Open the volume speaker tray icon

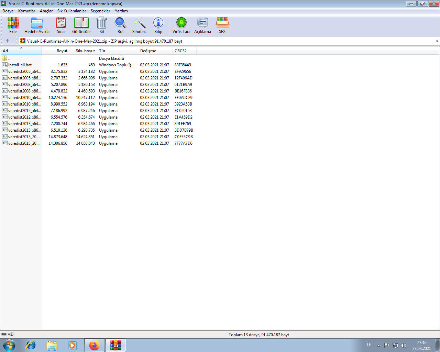(x=404, y=345)
